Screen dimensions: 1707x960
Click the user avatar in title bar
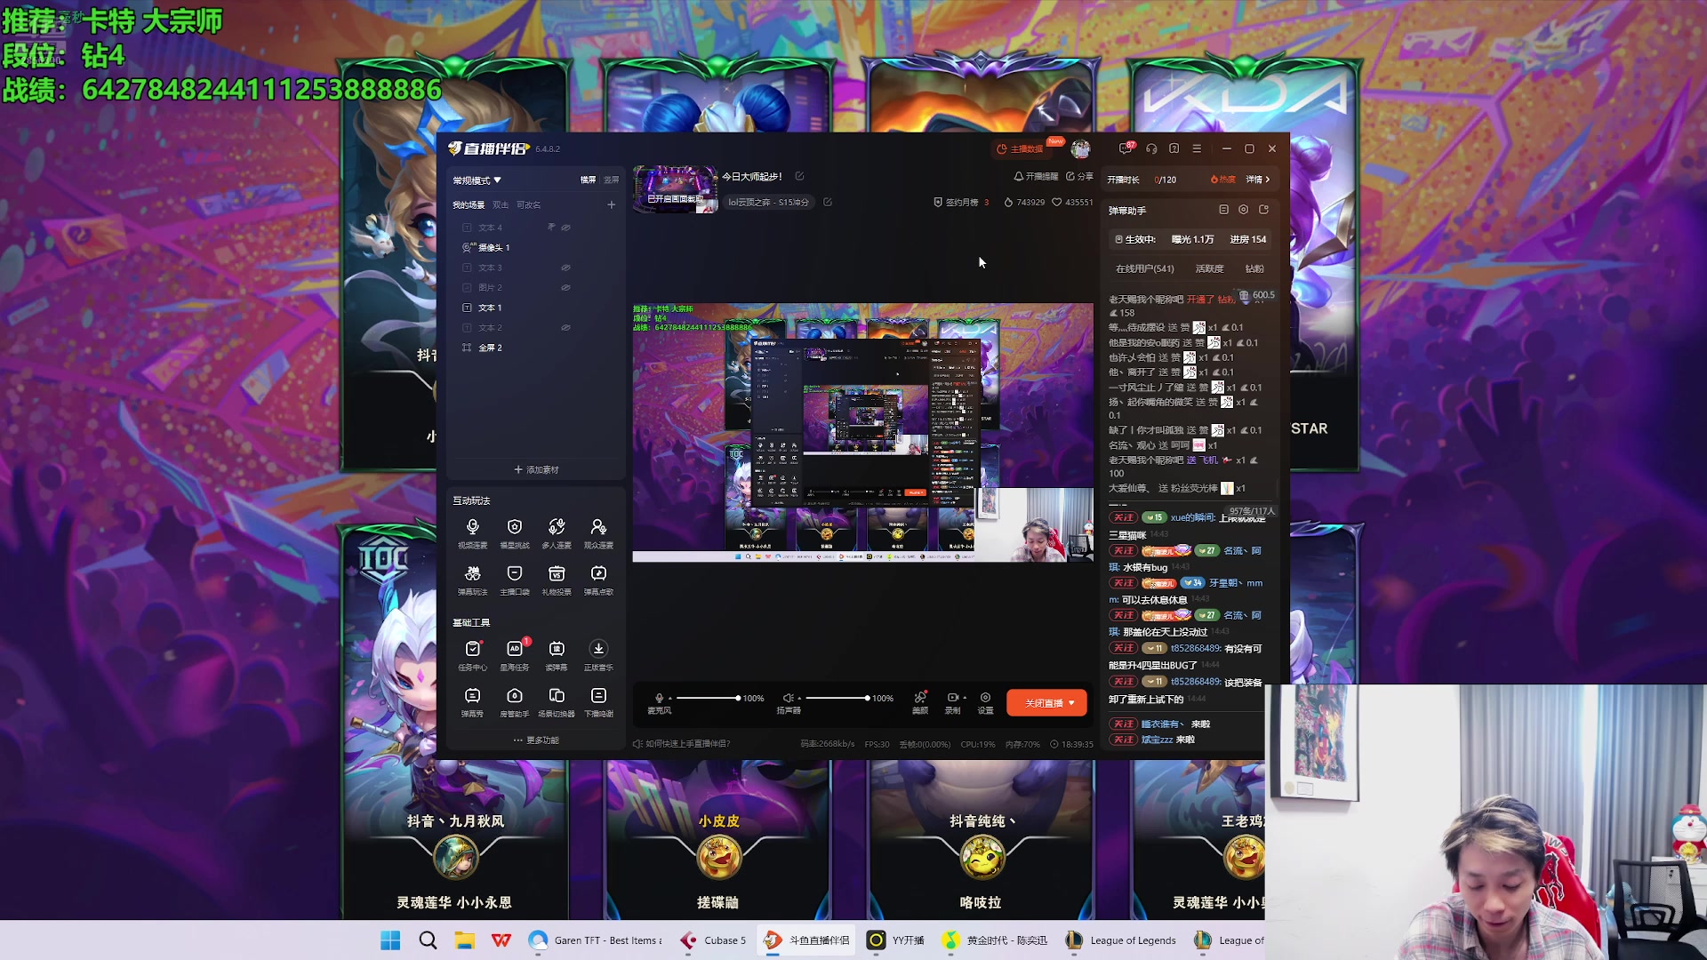1080,148
